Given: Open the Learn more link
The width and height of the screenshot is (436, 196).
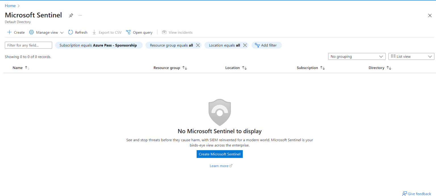Looking at the screenshot, I should click(x=219, y=166).
